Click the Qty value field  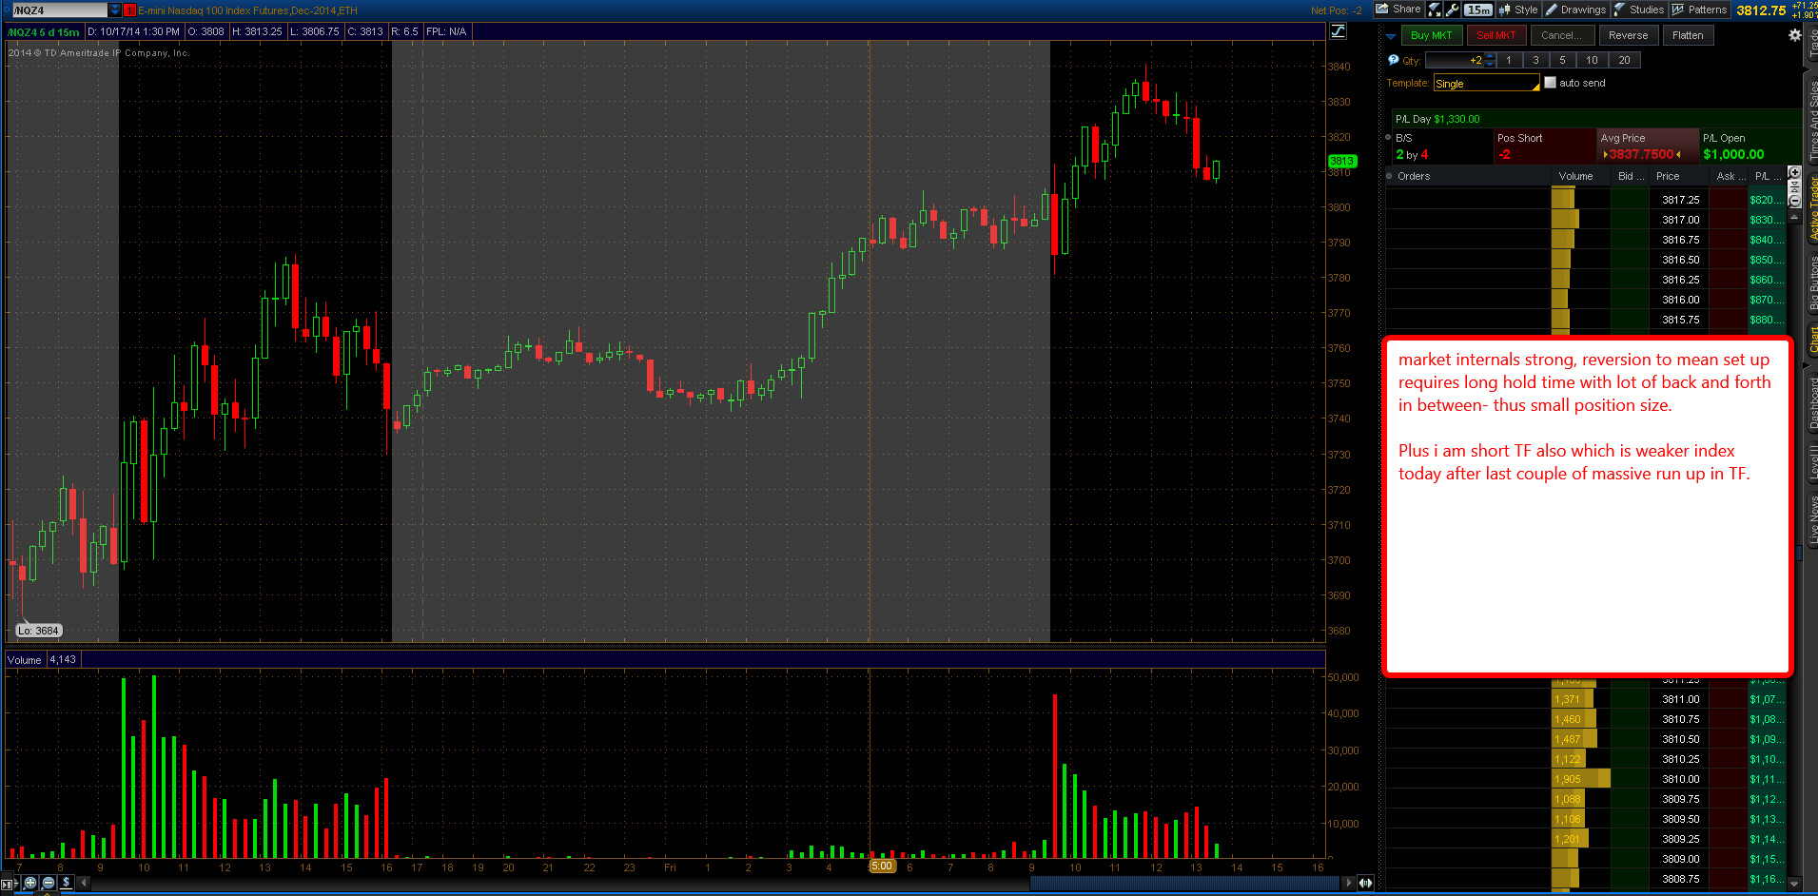point(1454,60)
